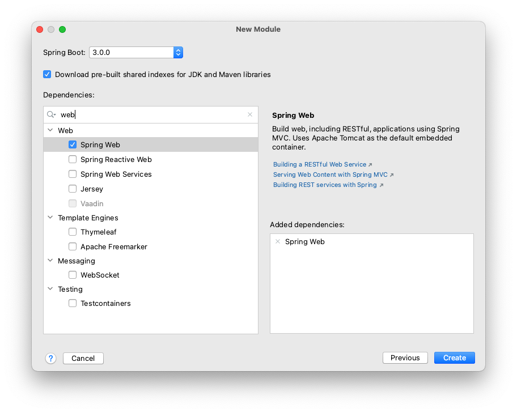Click the Web category label
This screenshot has height=413, width=517.
coord(65,130)
